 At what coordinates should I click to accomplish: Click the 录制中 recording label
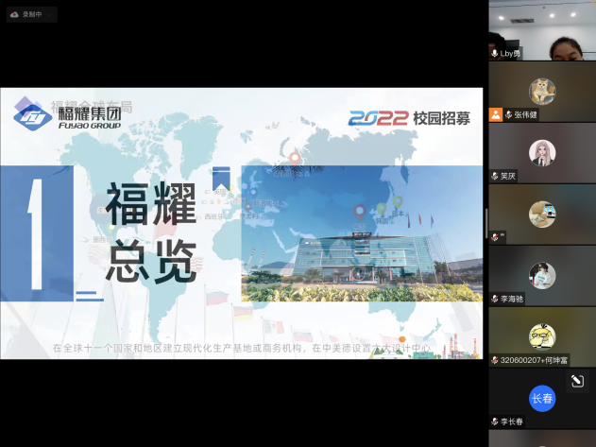coord(31,14)
